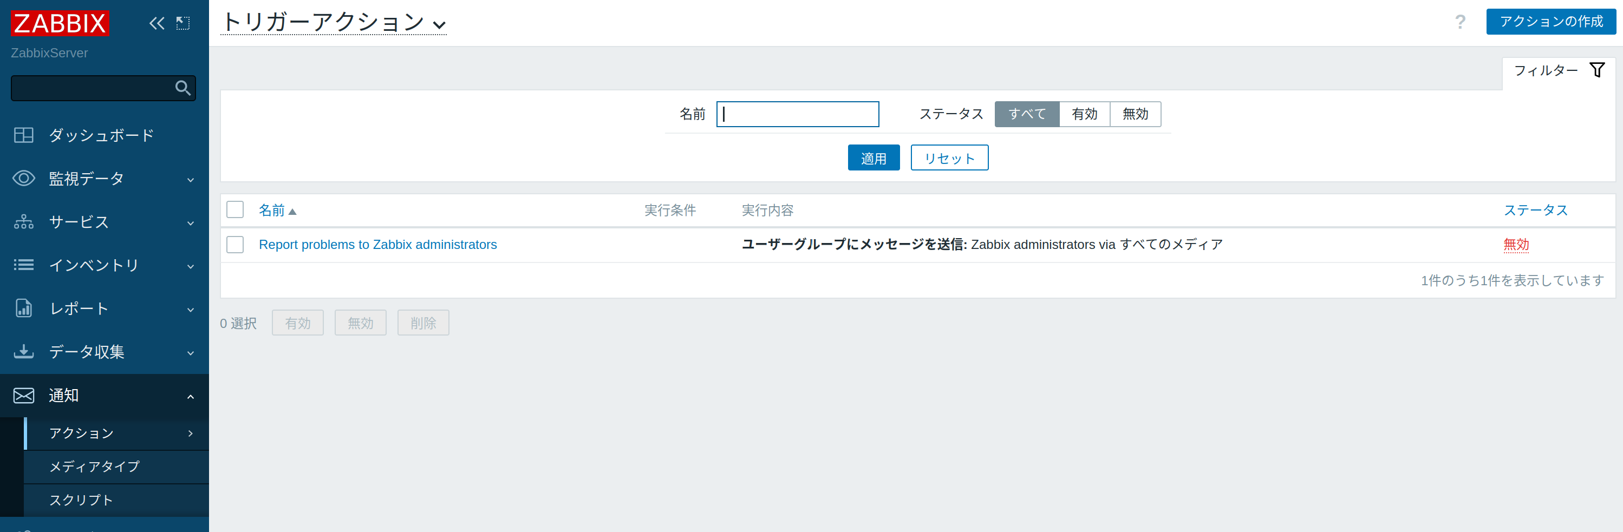Click the filter funnel icon

[1597, 70]
